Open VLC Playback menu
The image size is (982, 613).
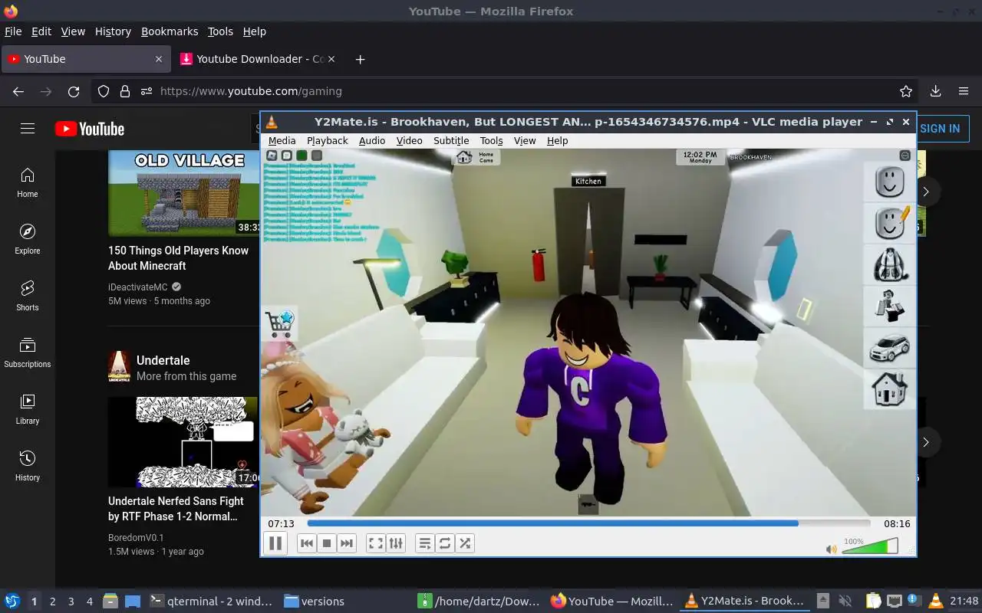328,140
